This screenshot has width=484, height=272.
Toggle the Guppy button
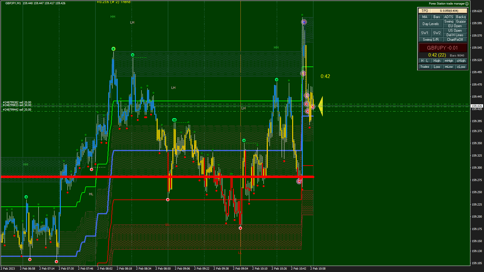click(461, 21)
